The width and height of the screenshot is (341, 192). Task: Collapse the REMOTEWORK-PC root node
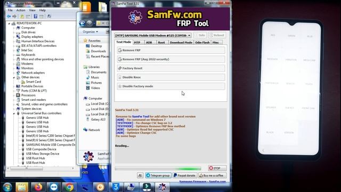tap(9, 23)
